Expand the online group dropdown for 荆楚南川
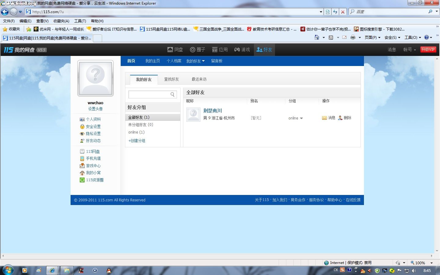440x275 pixels. tap(295, 118)
